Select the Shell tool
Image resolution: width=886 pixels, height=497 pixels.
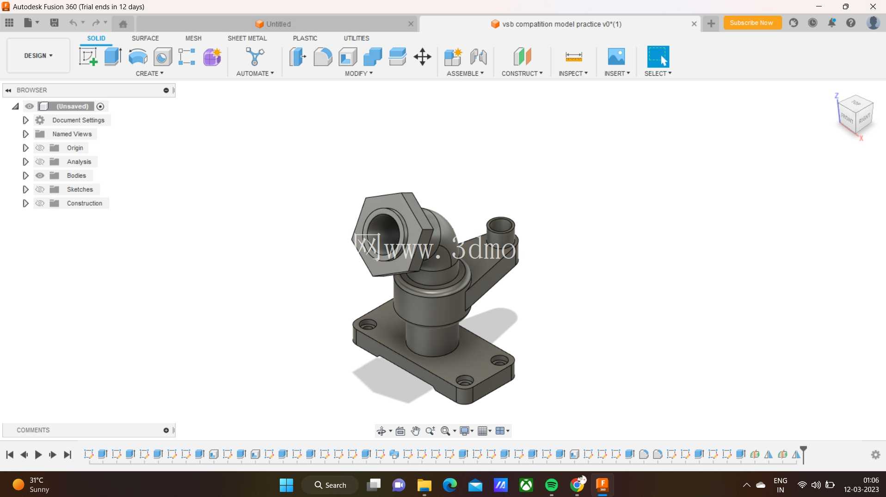click(x=348, y=57)
